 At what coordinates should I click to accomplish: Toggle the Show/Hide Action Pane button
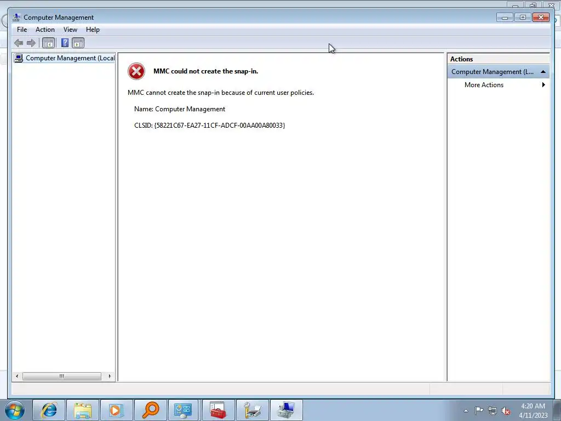point(78,43)
